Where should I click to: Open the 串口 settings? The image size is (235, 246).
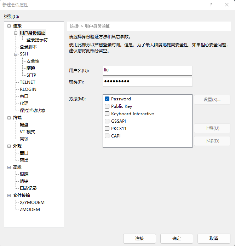point(24,96)
